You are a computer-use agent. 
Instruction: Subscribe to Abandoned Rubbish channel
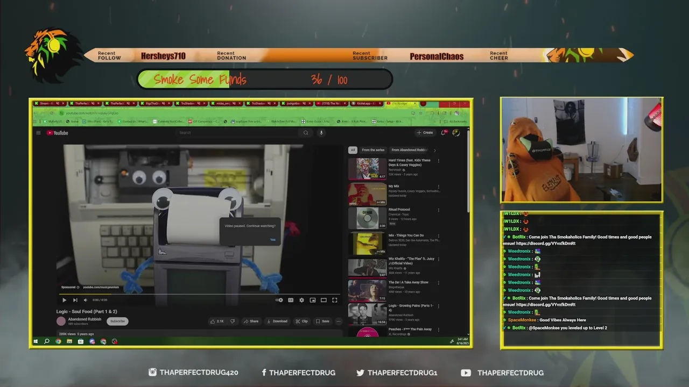pos(117,321)
